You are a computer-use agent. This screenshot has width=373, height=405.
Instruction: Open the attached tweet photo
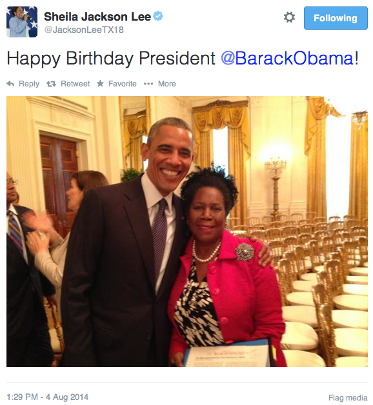click(187, 232)
